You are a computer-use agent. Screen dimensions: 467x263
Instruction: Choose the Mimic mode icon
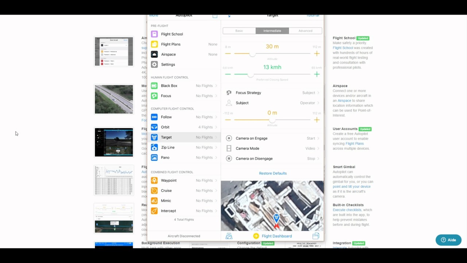click(154, 201)
